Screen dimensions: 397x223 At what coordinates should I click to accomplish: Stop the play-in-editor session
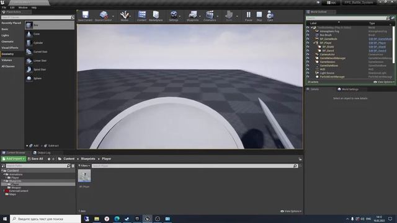[x=259, y=16]
